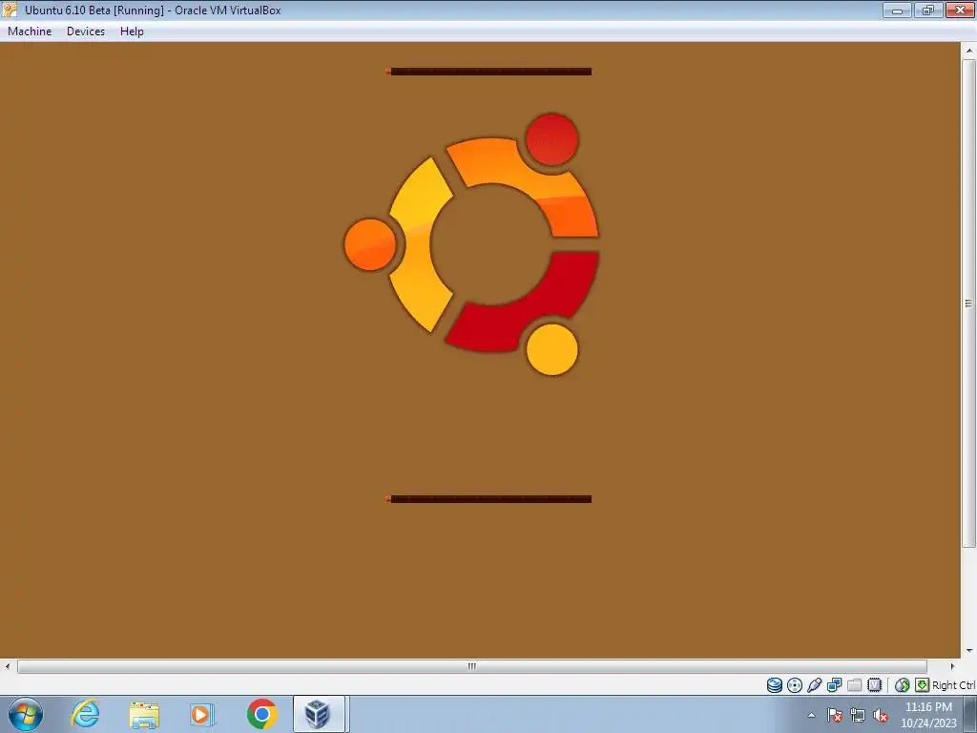
Task: Launch Google Chrome from the taskbar
Action: point(261,714)
